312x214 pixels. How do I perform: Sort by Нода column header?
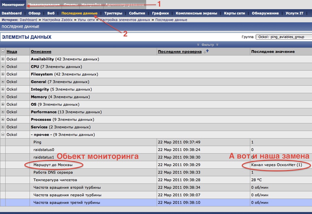[x=12, y=52]
